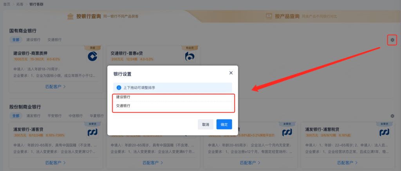Click the blue info icon in dialog

click(x=119, y=87)
